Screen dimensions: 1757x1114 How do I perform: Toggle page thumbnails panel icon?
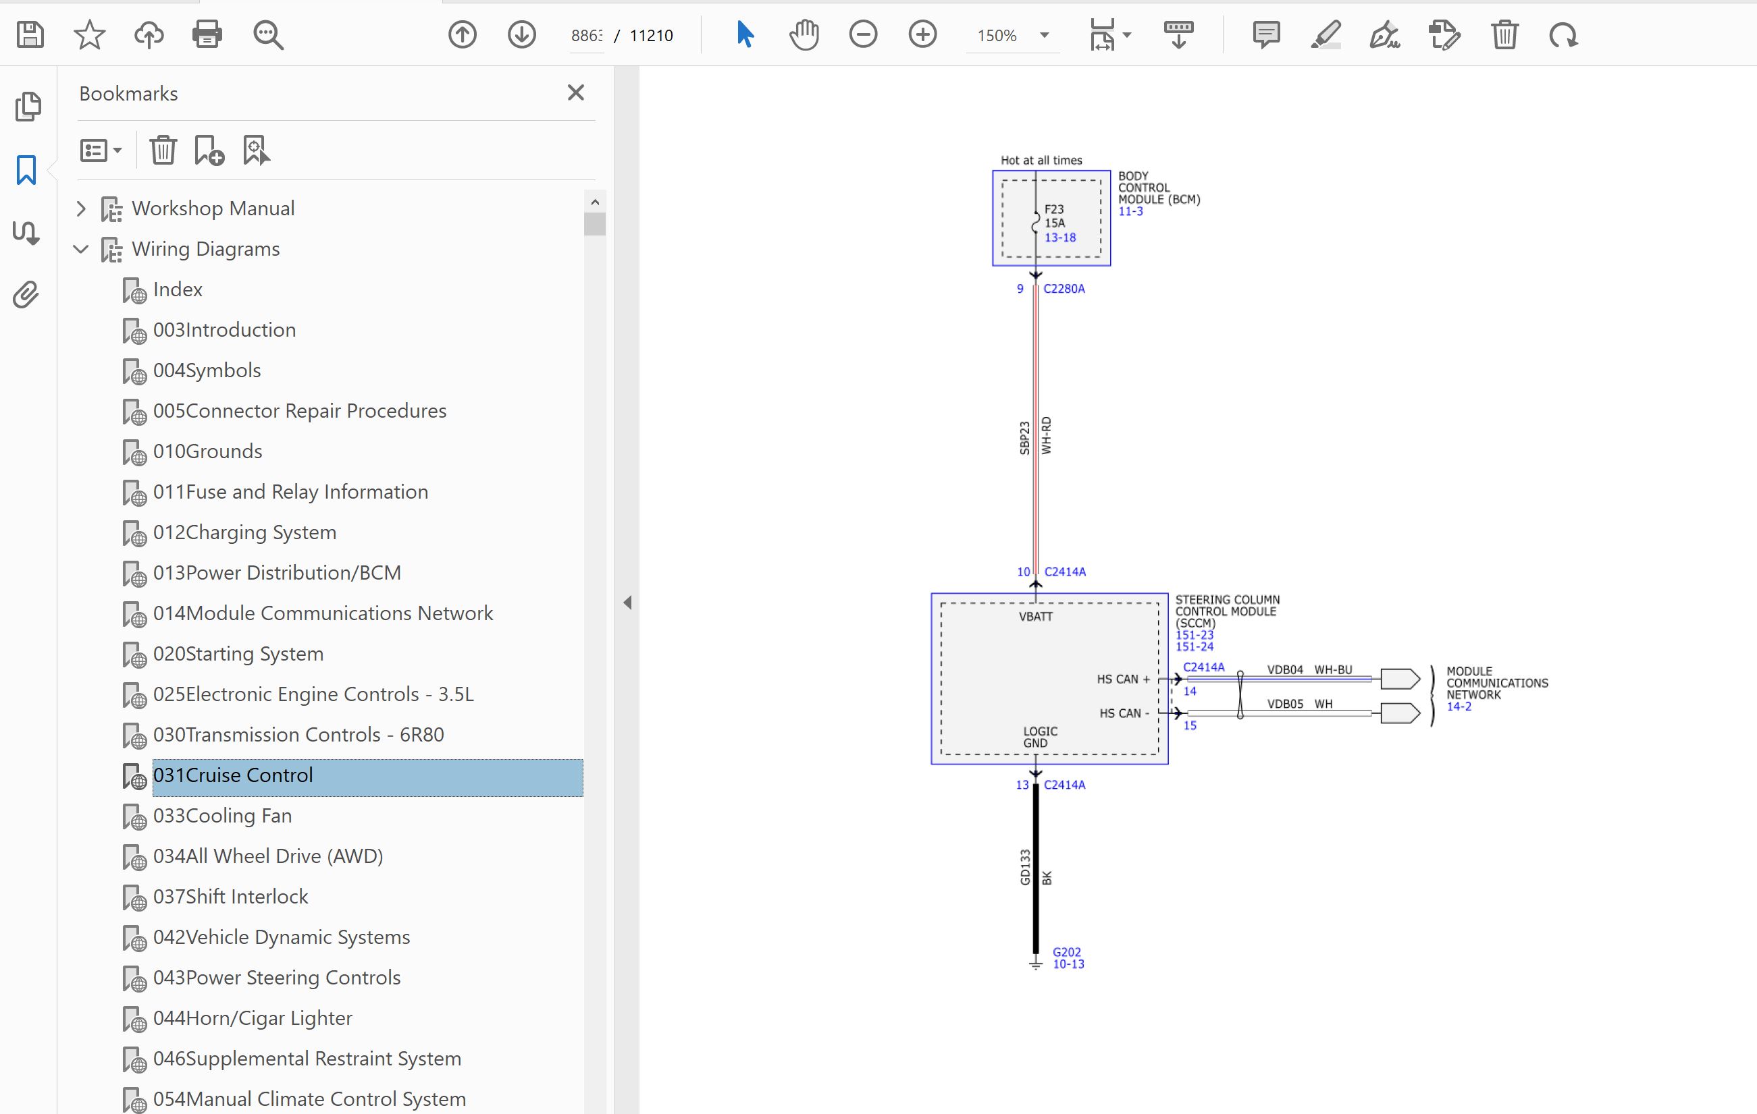28,107
